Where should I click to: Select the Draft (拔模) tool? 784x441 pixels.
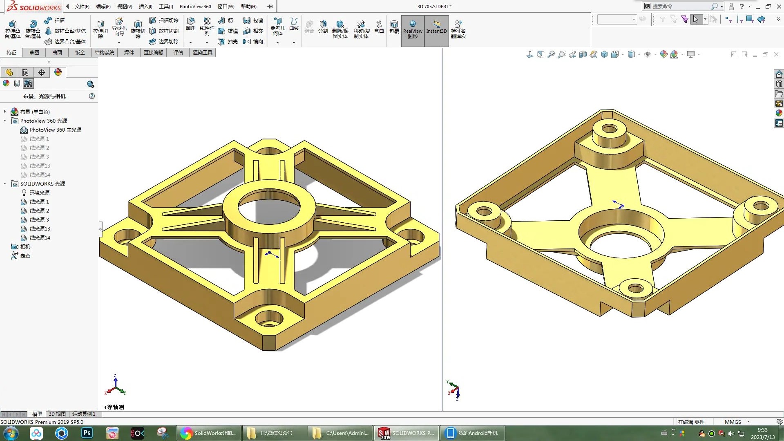[x=228, y=31]
